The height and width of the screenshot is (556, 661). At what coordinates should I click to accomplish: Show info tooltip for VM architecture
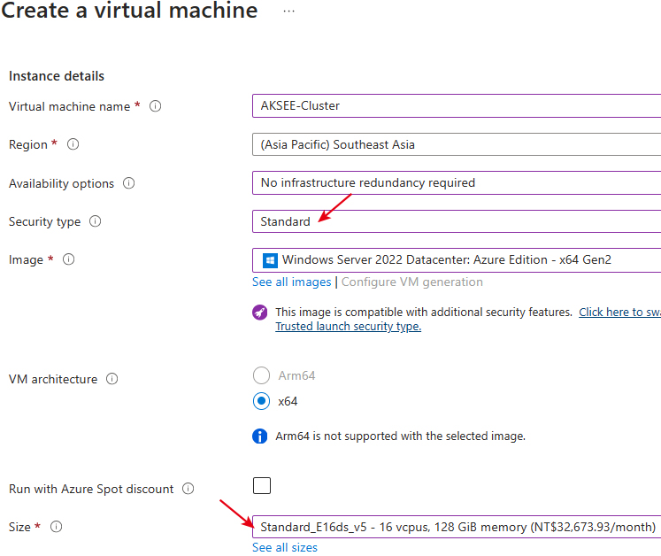pyautogui.click(x=111, y=379)
